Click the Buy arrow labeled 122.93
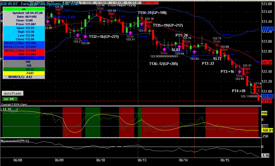The width and height of the screenshot is (275, 166). [194, 52]
